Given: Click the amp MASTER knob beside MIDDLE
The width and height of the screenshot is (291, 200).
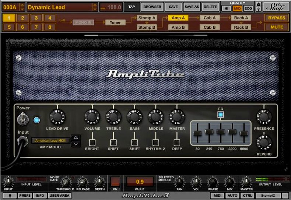Looking at the screenshot, I should pyautogui.click(x=177, y=117).
